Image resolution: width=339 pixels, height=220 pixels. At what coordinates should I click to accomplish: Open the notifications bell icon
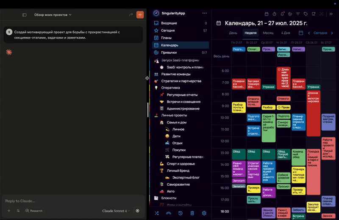coord(282,14)
